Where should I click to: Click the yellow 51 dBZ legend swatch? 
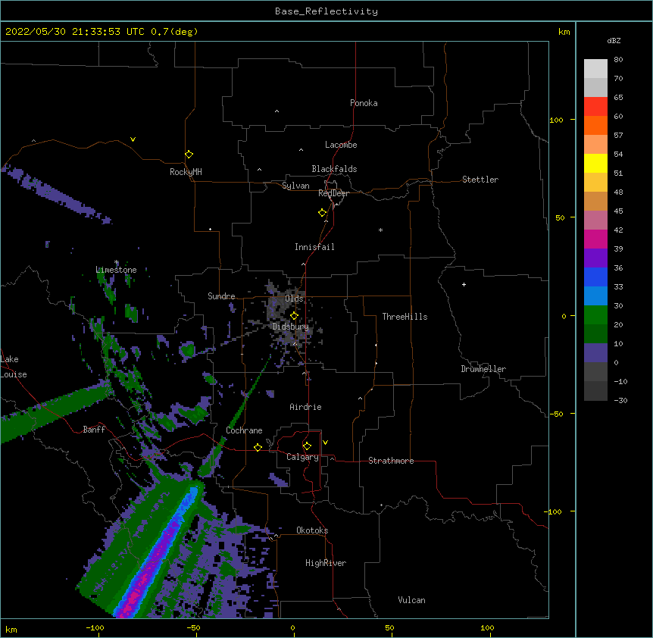point(595,163)
